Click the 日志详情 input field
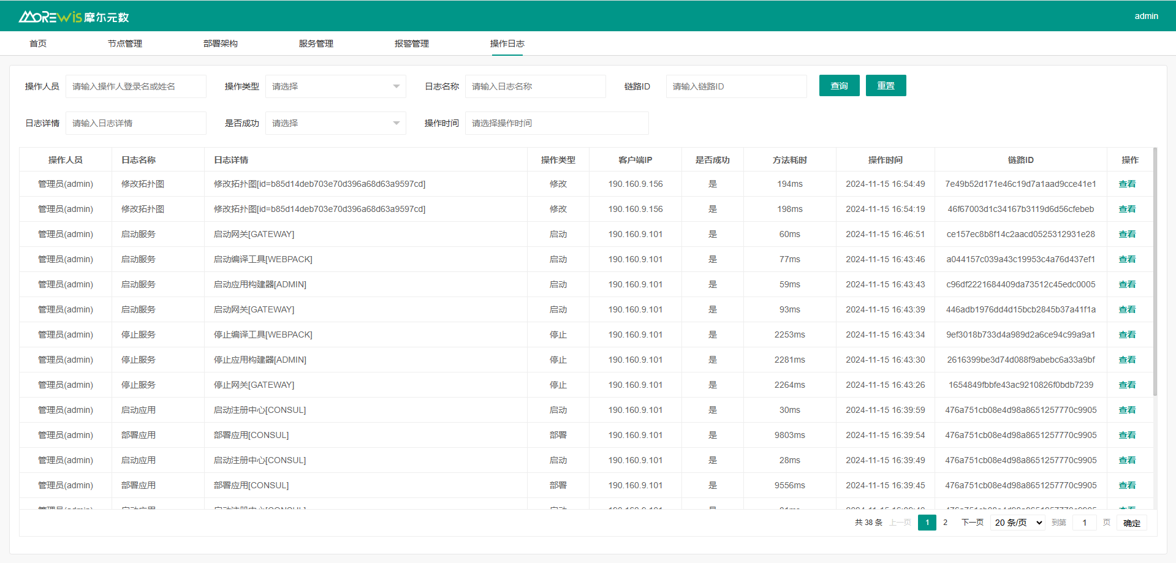 [x=135, y=123]
